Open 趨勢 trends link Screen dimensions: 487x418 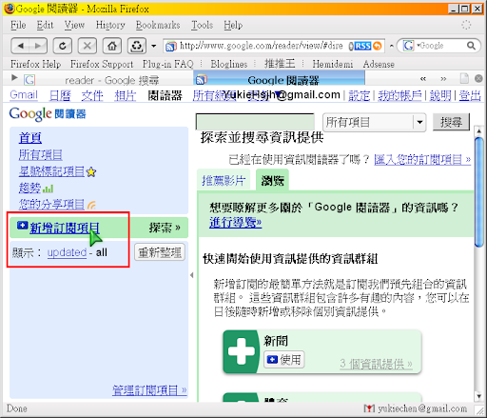pos(29,188)
